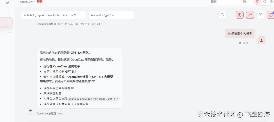274x122 pixels.
Task: Click the refresh chat button
Action: click(222, 15)
